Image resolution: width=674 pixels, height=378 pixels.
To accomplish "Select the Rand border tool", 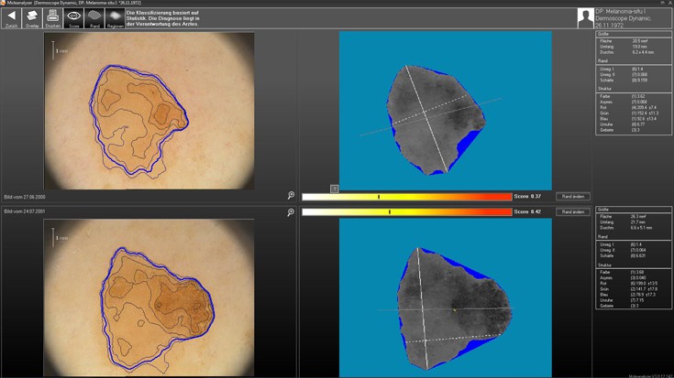I will (94, 16).
